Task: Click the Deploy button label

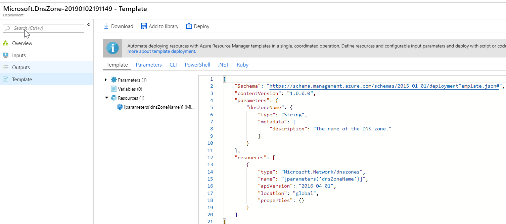Action: 202,26
